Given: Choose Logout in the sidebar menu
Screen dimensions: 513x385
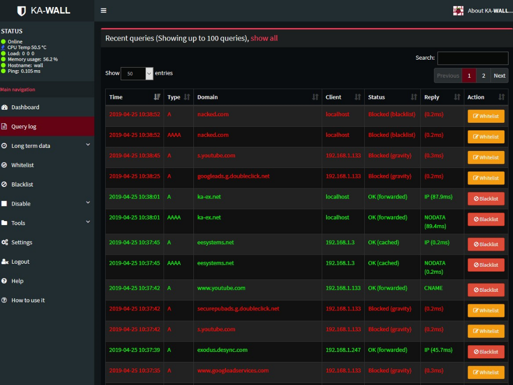Looking at the screenshot, I should 47,262.
